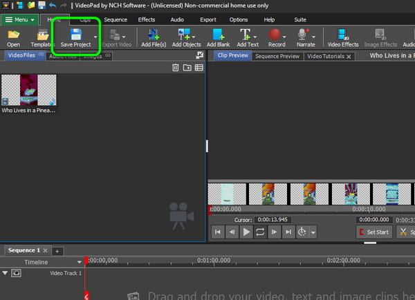The width and height of the screenshot is (415, 300).
Task: Click the Set Start button
Action: tap(374, 232)
